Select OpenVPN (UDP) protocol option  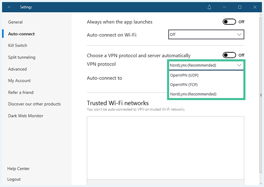coord(206,75)
